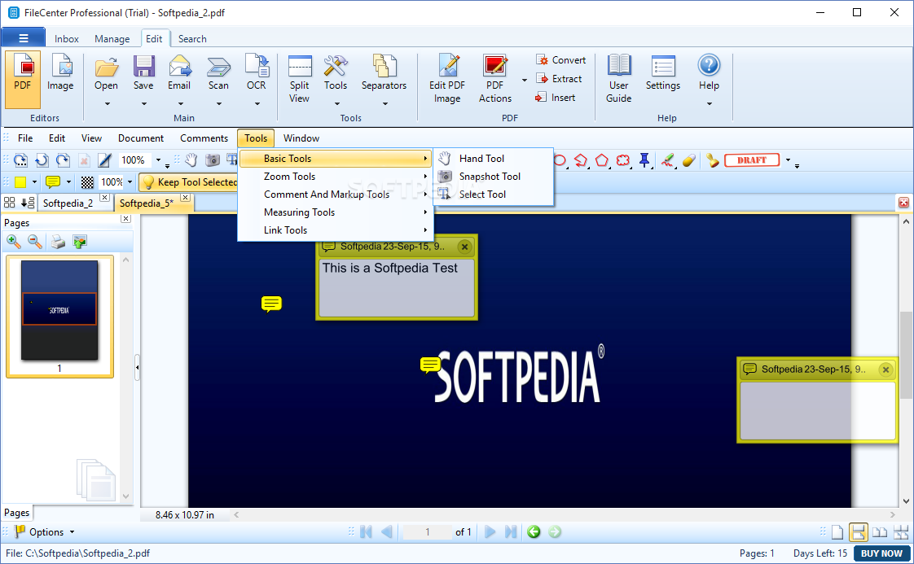Image resolution: width=914 pixels, height=564 pixels.
Task: Open Measuring Tools submenu
Action: point(335,212)
